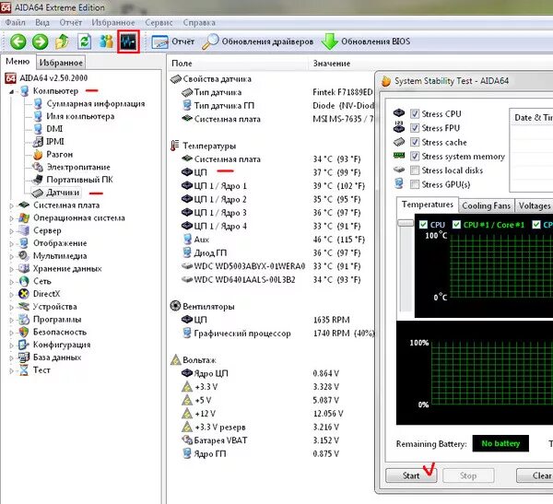Expand the Конфигурация tree node
Screen dimensions: 553x504
tap(11, 346)
